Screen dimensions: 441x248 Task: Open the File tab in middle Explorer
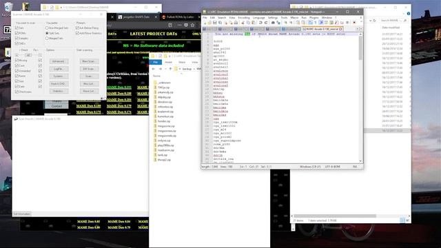click(156, 62)
